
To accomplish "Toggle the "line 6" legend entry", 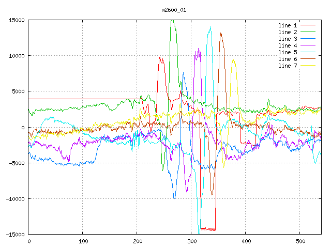I will [288, 59].
